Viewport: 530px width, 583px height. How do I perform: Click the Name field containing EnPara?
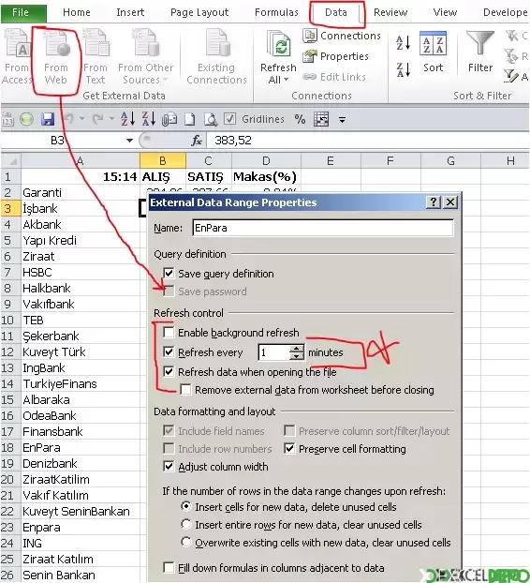[323, 228]
